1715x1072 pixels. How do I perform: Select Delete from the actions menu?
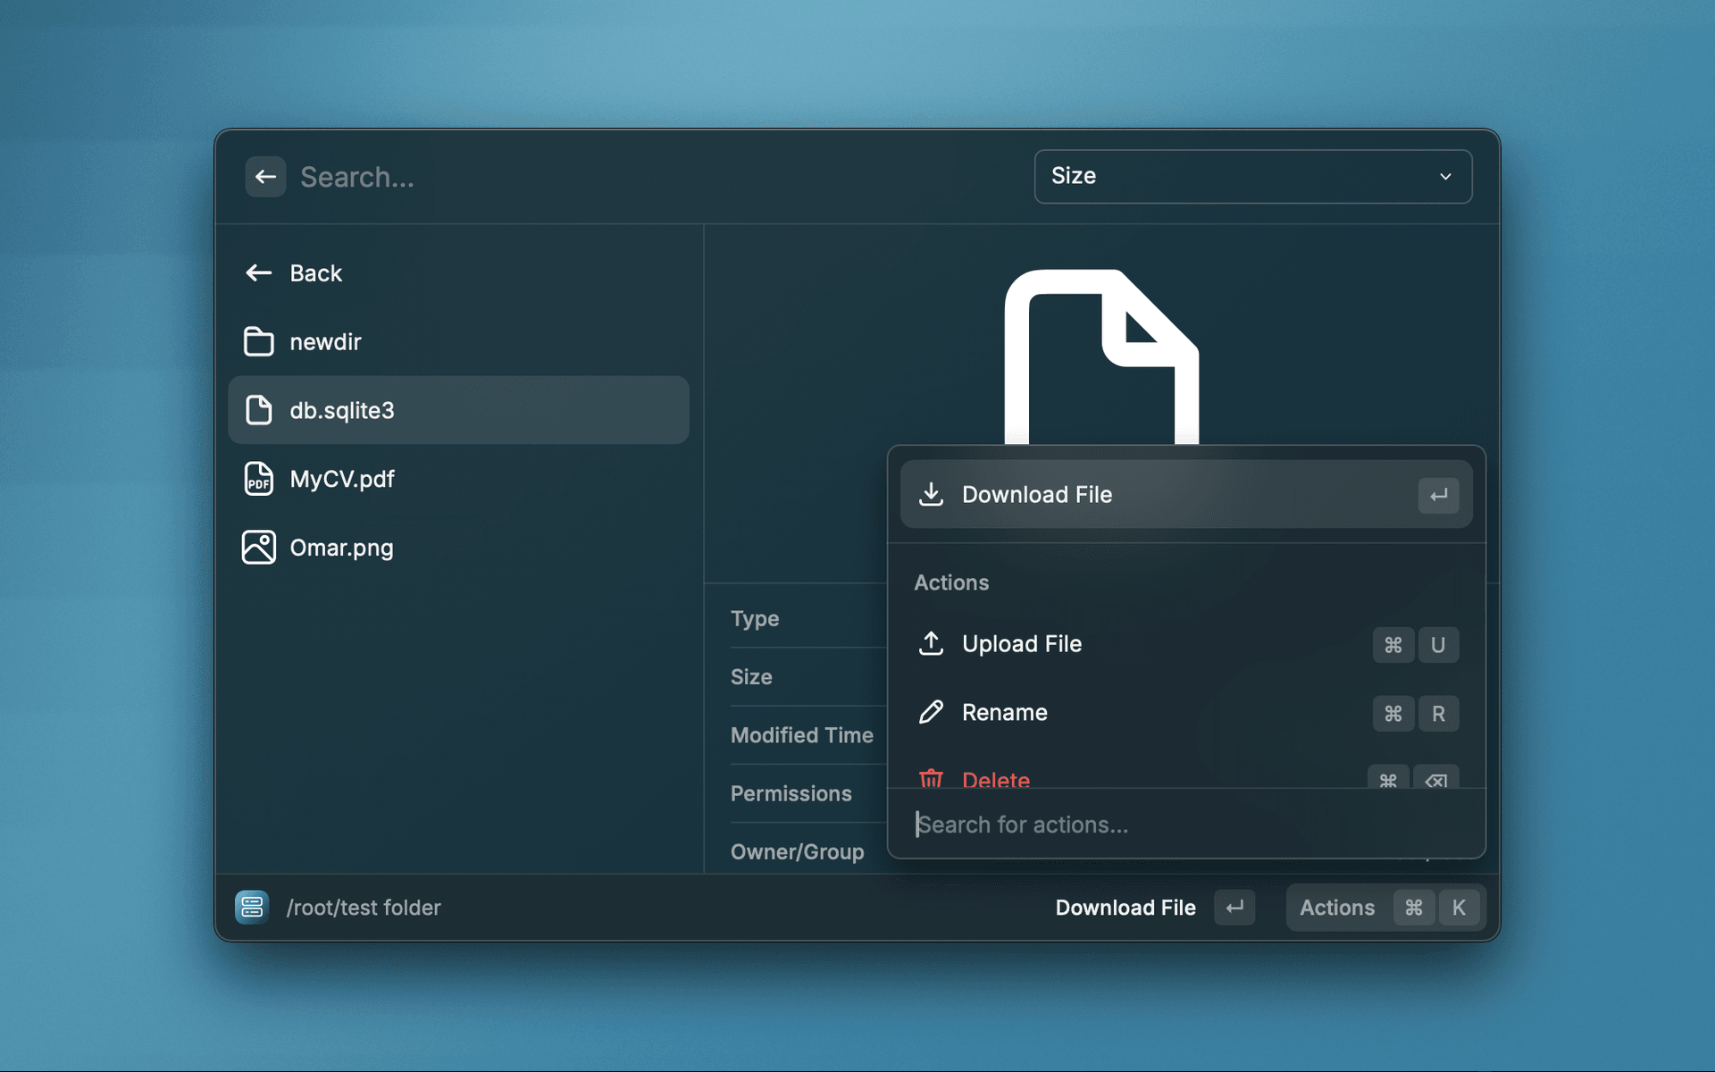tap(995, 778)
